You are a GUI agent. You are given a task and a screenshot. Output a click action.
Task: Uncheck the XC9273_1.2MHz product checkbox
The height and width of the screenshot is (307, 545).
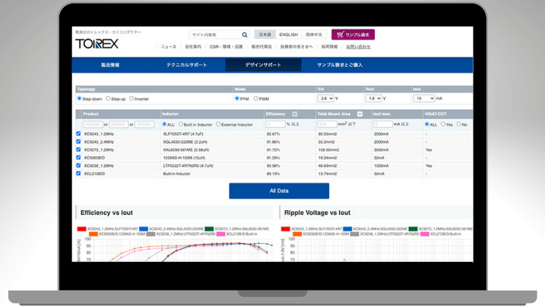pos(79,149)
